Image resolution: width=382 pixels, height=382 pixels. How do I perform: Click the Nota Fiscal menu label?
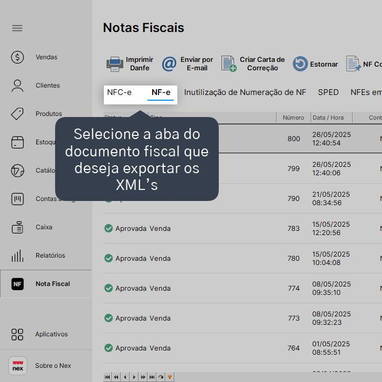point(52,284)
